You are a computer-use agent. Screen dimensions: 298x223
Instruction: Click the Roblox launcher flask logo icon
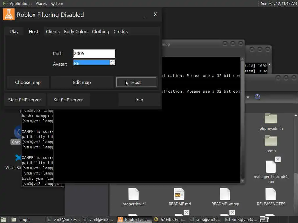tap(9, 15)
